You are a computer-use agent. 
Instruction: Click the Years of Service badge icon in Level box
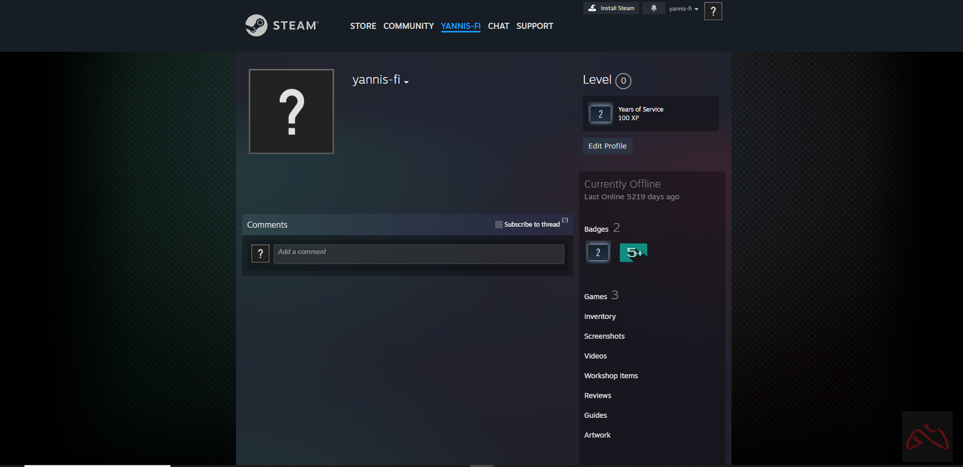point(600,114)
